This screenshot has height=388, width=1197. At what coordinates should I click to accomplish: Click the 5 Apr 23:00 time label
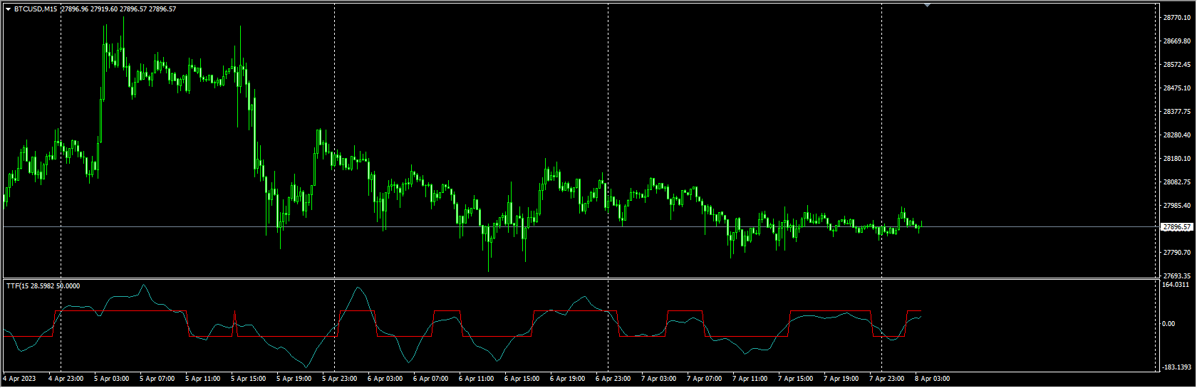pos(339,379)
